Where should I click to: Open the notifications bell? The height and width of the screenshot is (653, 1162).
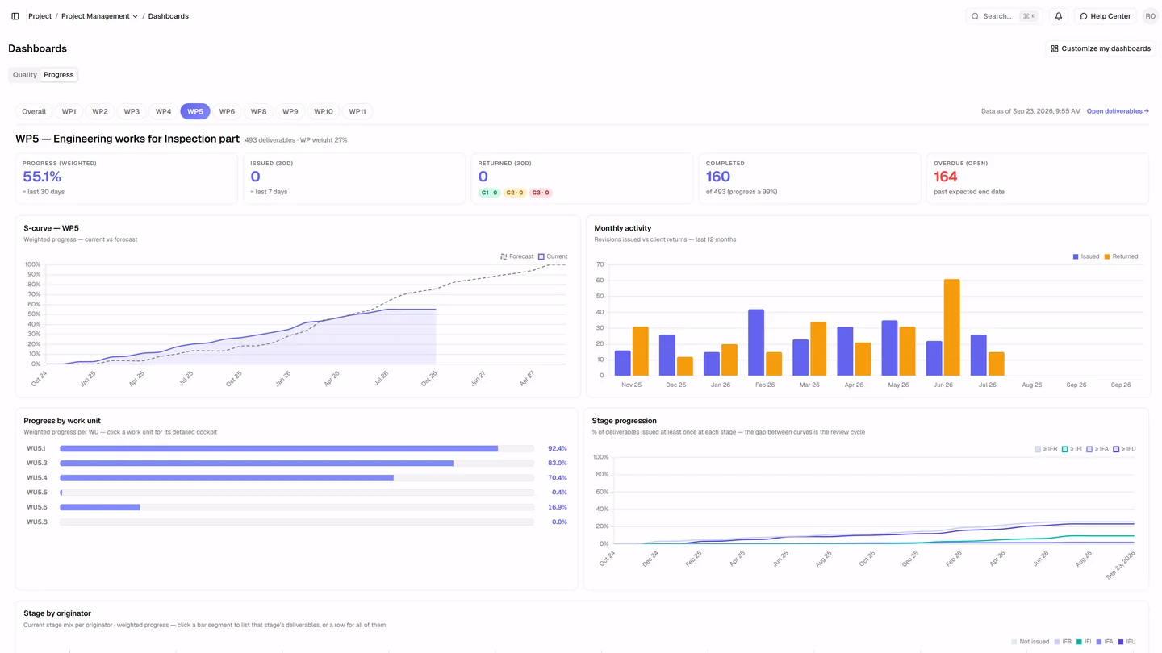coord(1059,16)
